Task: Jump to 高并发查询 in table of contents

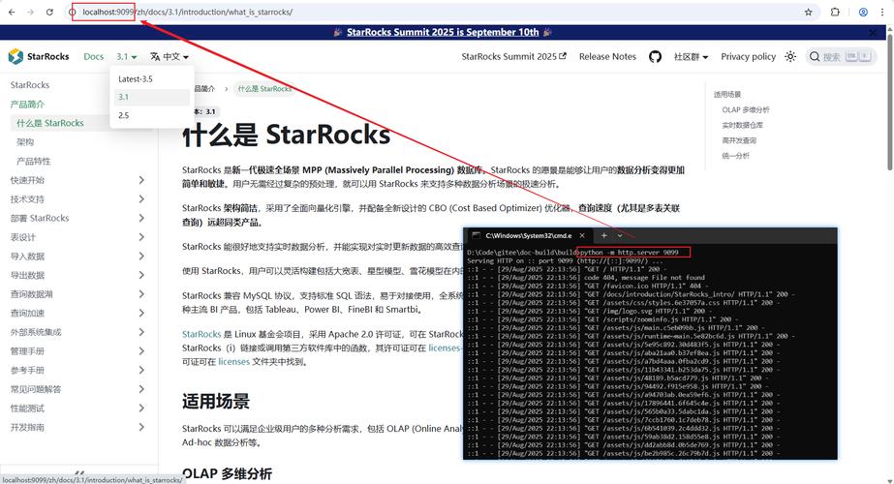Action: click(x=739, y=140)
